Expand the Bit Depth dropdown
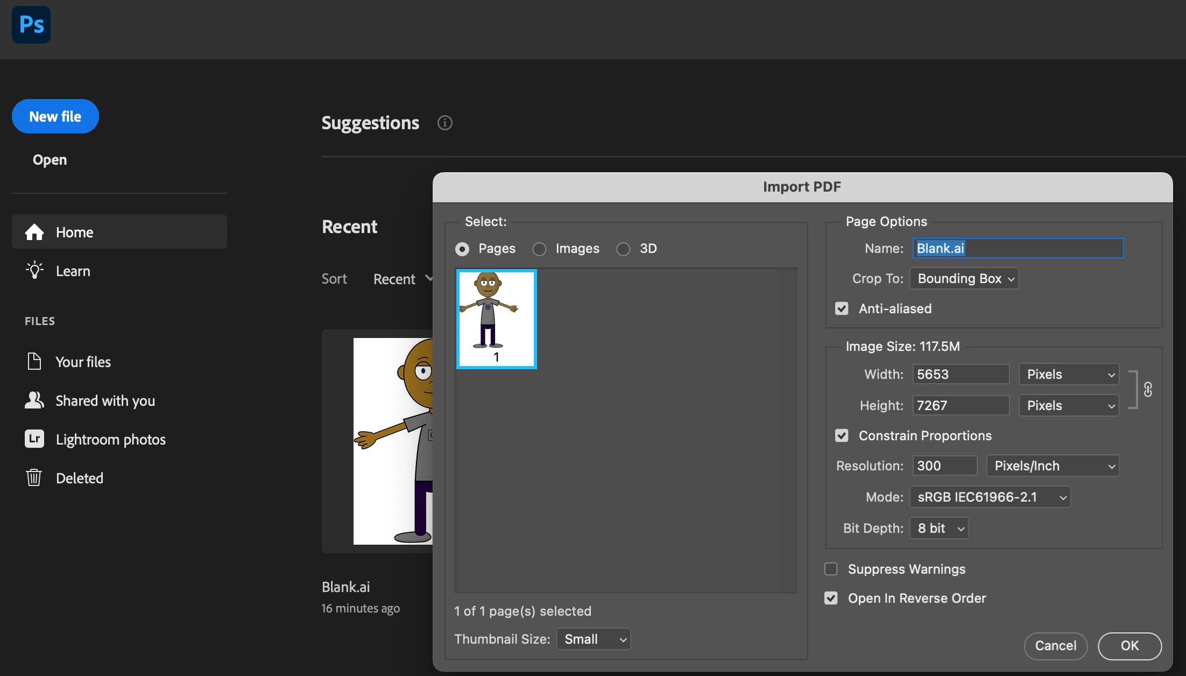1186x676 pixels. pyautogui.click(x=938, y=528)
